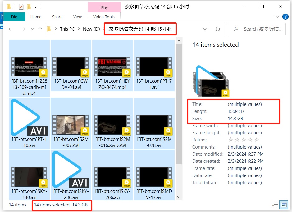This screenshot has width=292, height=212.
Task: Open Customize Quick Access Toolbar dropdown
Action: [36, 6]
